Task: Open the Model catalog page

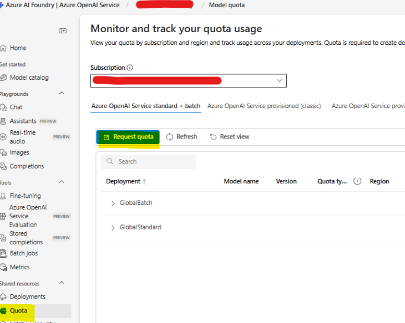Action: coord(29,78)
